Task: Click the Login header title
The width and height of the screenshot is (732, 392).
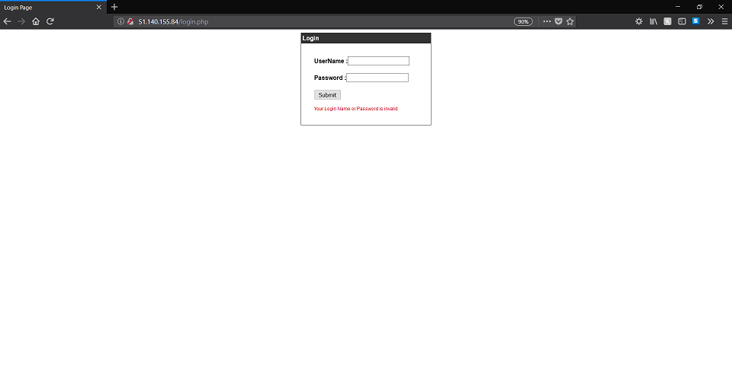Action: [x=310, y=38]
